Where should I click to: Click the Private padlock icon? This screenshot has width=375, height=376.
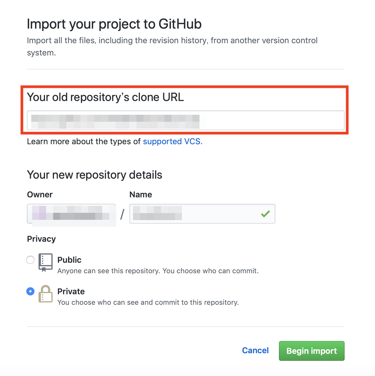(46, 294)
